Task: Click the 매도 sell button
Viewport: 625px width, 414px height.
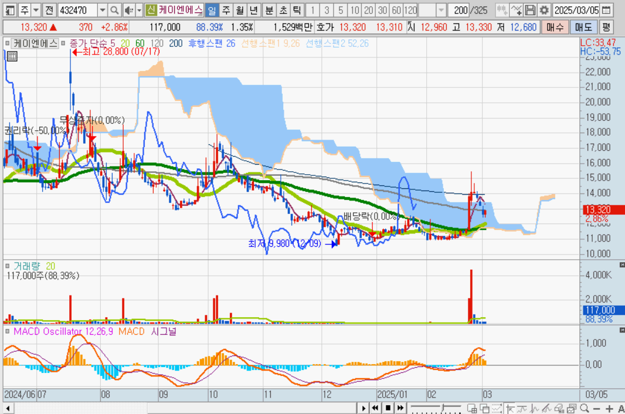Action: click(x=583, y=27)
